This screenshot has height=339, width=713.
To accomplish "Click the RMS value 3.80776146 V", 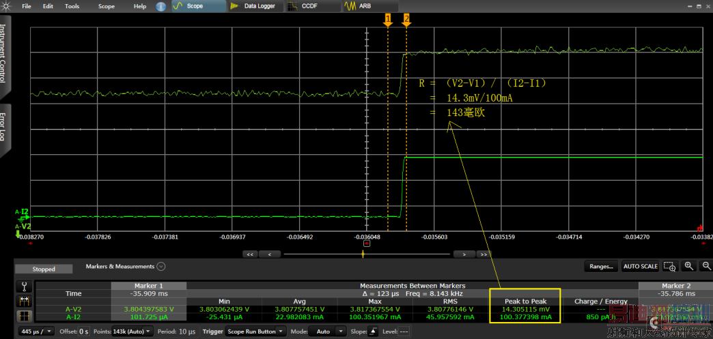I will pyautogui.click(x=450, y=309).
